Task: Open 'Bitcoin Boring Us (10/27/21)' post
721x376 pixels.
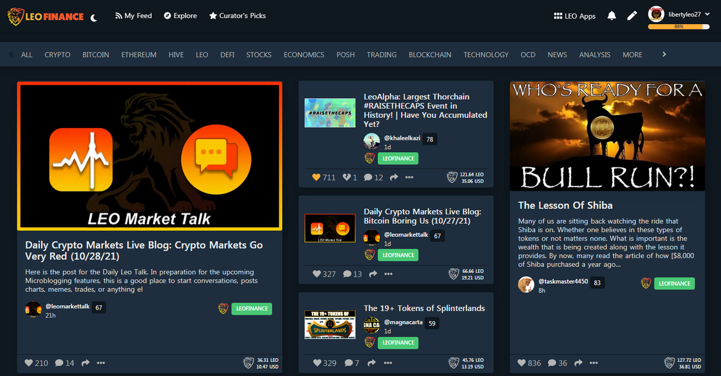Action: 422,216
